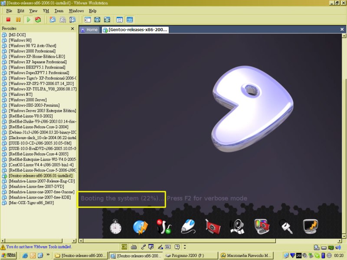Screen dimensions: 347x260
Task: Click the red Power Off toolbar button
Action: pyautogui.click(x=8, y=19)
